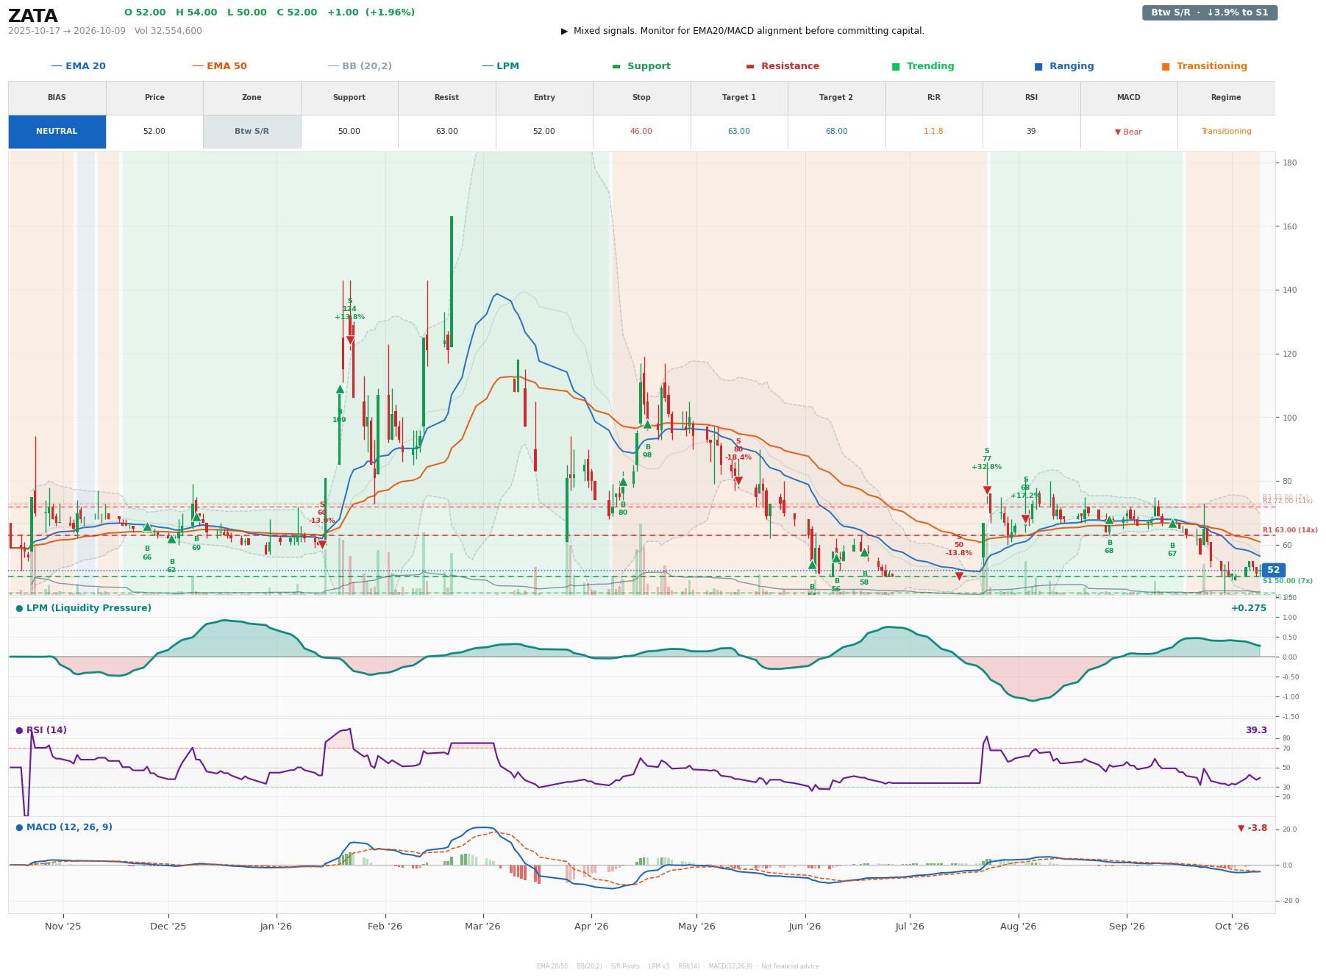Click the S1 50.00 (7x) support label
The image size is (1326, 978).
1288,581
